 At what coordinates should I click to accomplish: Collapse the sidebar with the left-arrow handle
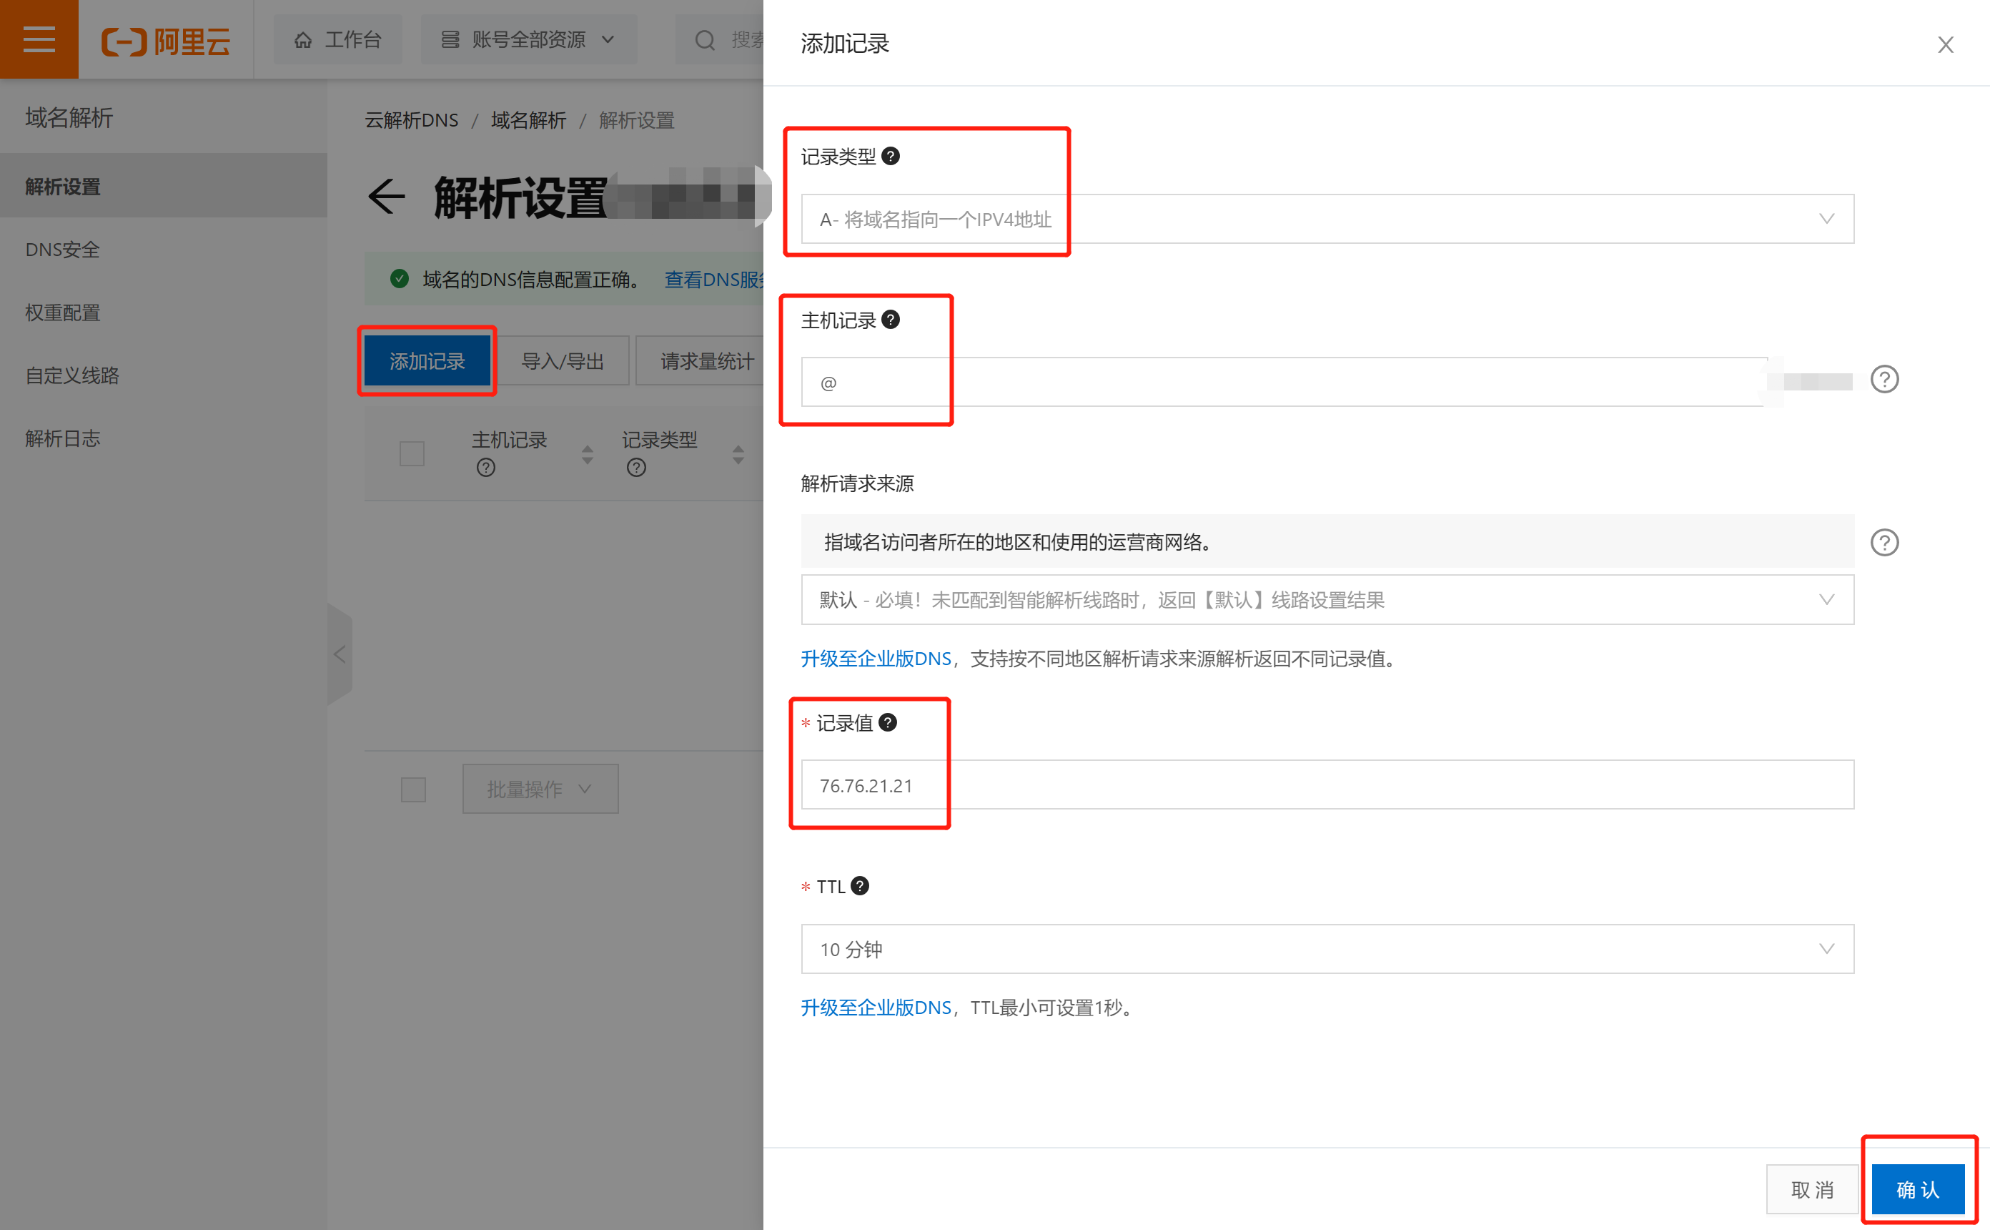click(x=339, y=654)
